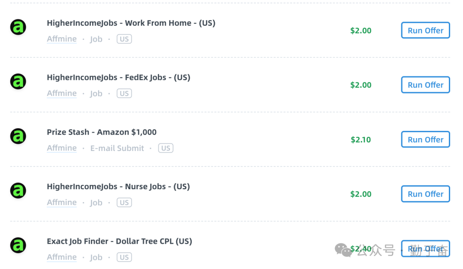
Task: Click Affmine logo icon for Work From Home offer
Action: pyautogui.click(x=18, y=27)
